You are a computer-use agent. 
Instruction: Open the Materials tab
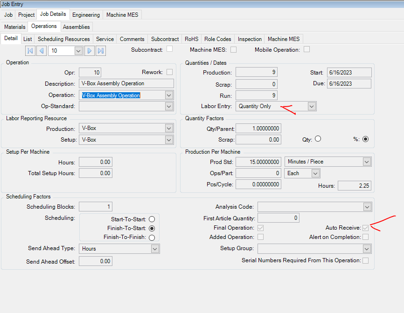pyautogui.click(x=15, y=27)
